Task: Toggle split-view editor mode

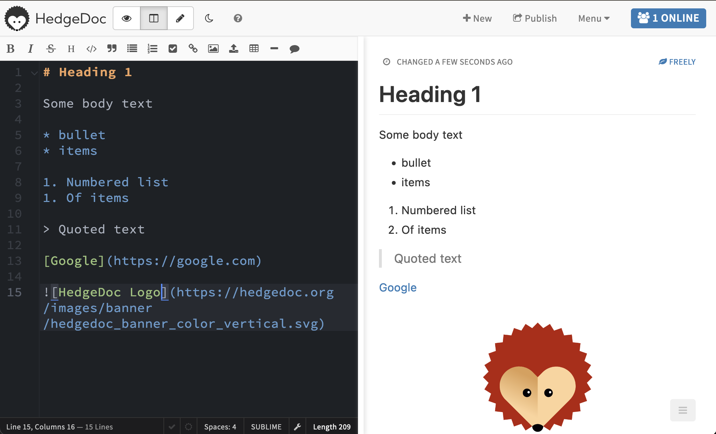Action: [153, 18]
